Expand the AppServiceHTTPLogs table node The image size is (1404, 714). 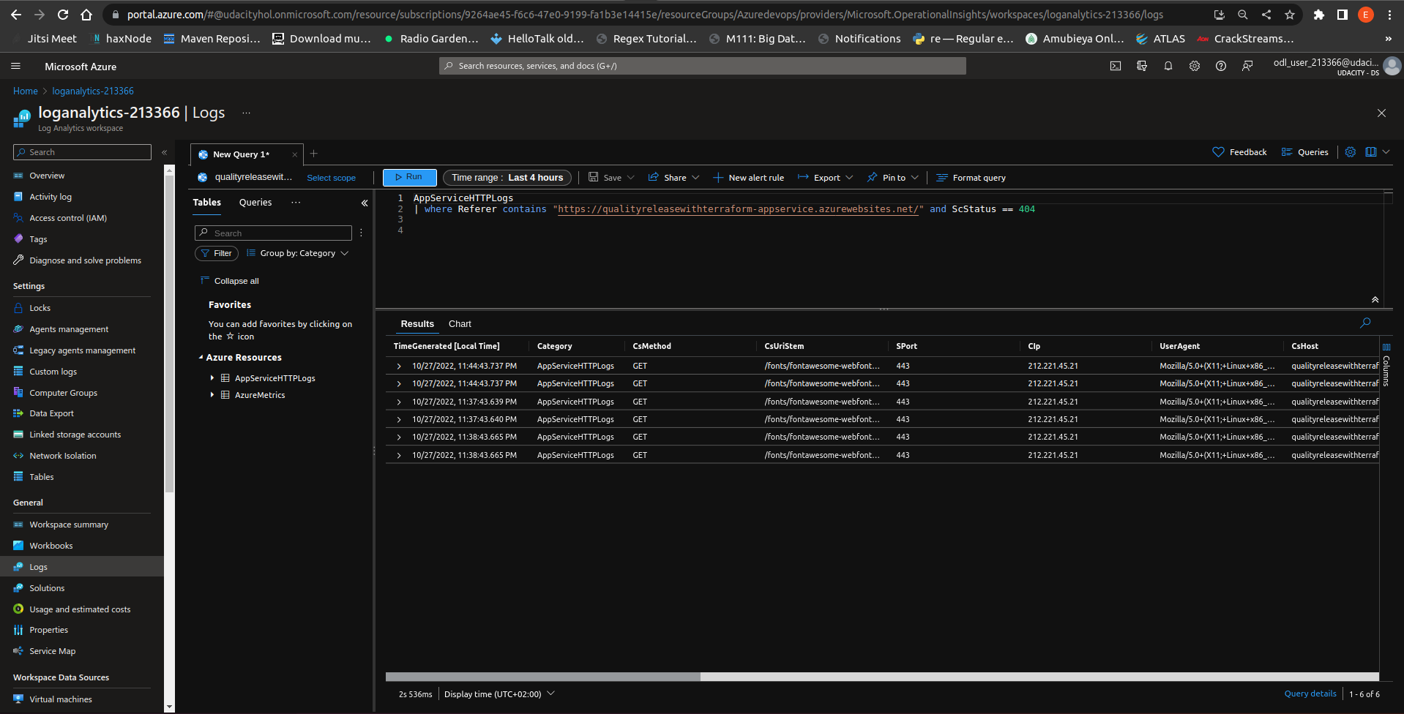[x=212, y=378]
